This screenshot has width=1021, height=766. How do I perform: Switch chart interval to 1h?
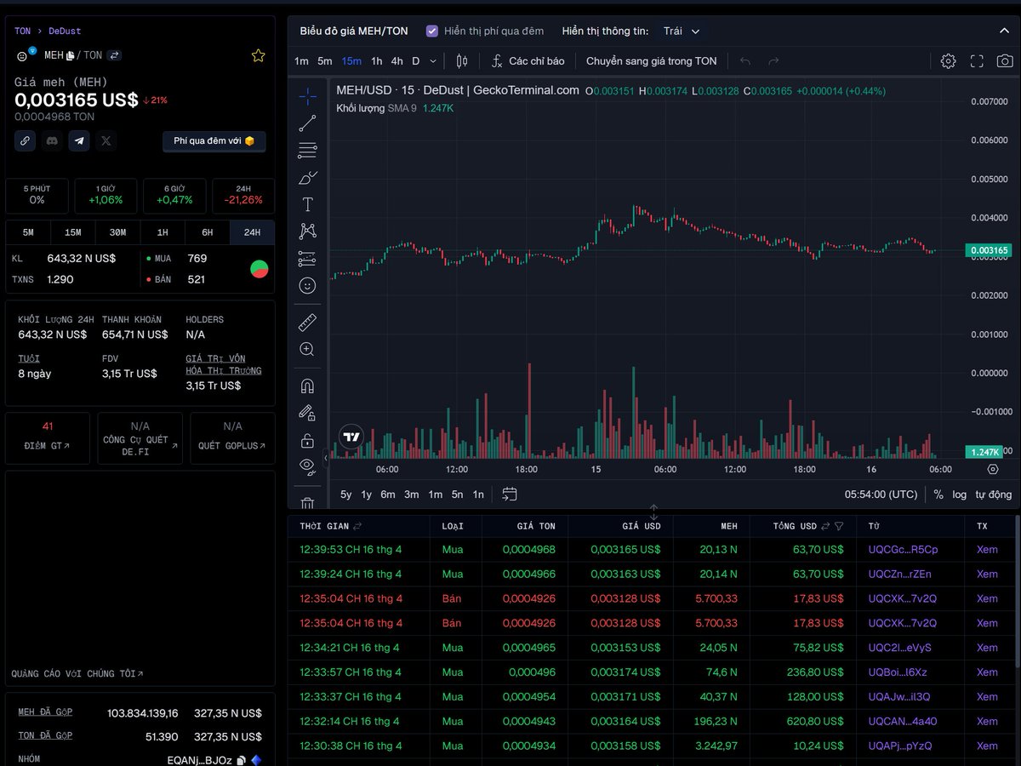[x=376, y=61]
